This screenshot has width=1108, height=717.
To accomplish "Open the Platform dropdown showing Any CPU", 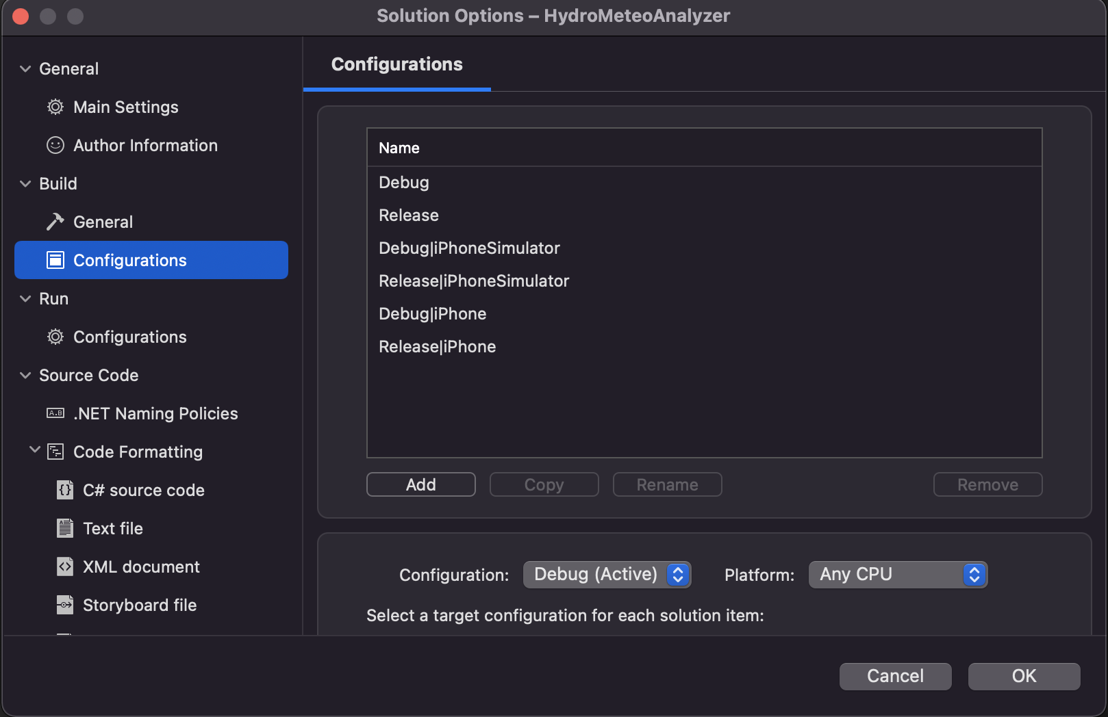I will coord(897,575).
